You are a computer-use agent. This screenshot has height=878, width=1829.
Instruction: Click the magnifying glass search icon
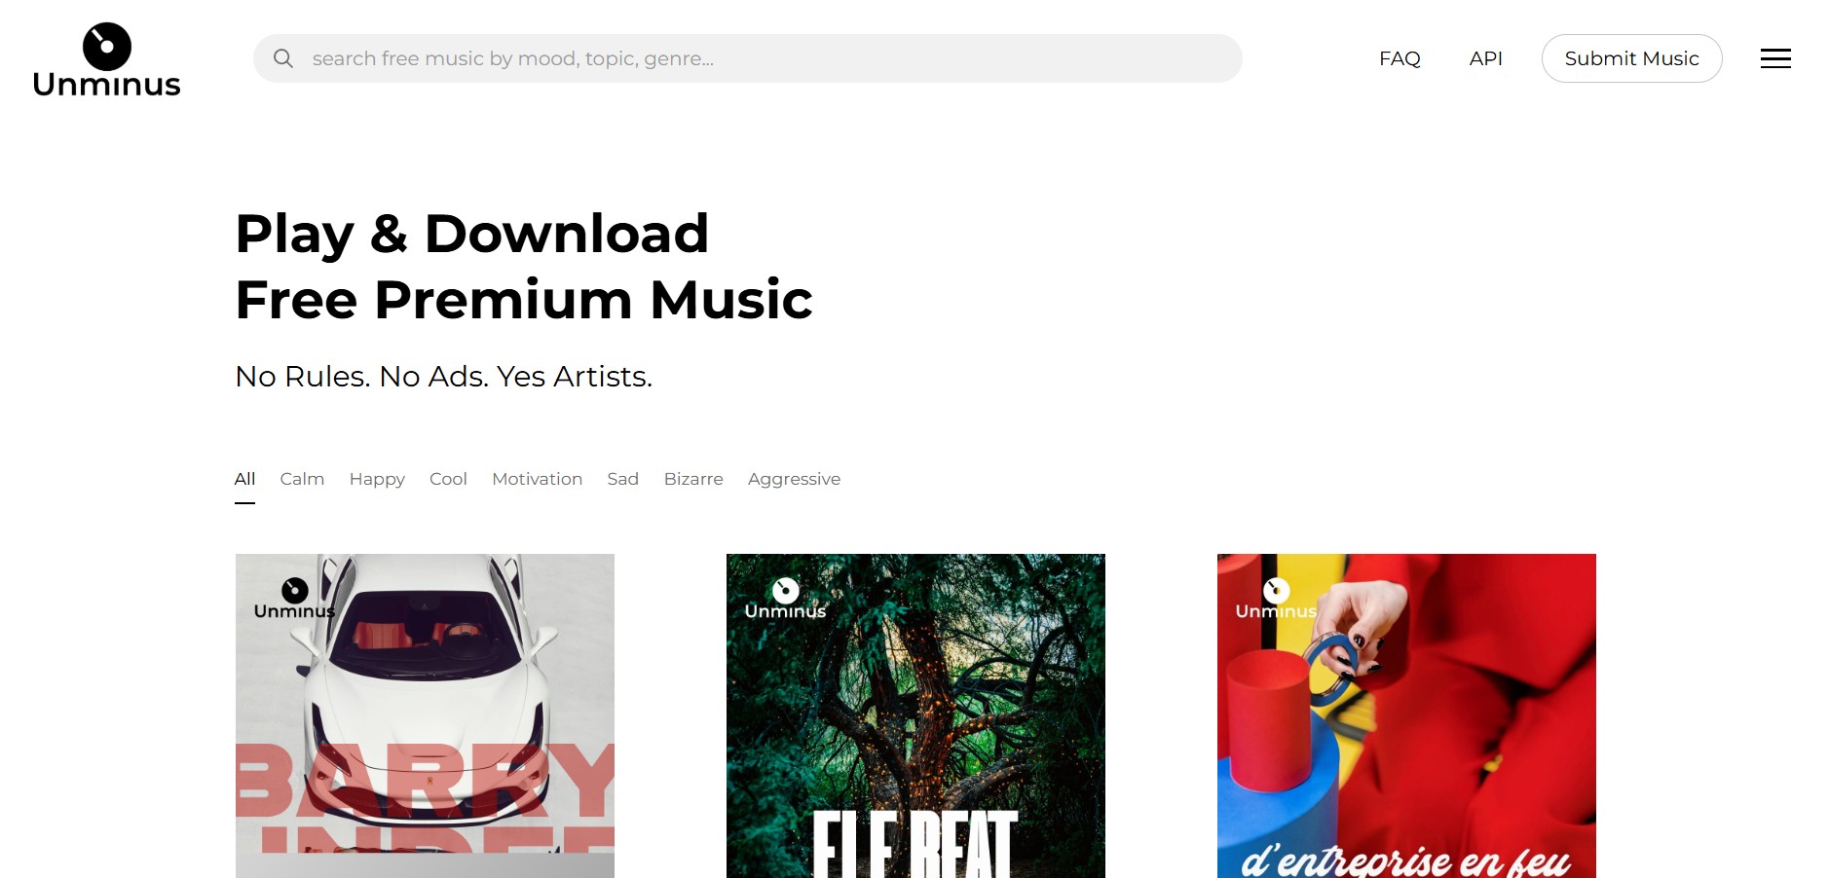[x=283, y=58]
